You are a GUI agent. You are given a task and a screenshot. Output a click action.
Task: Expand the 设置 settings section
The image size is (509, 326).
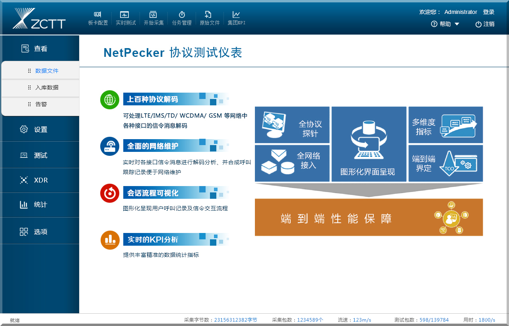(40, 129)
